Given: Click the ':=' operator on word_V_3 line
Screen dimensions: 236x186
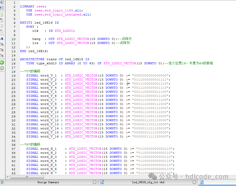Looking at the screenshot, I should (128, 84).
